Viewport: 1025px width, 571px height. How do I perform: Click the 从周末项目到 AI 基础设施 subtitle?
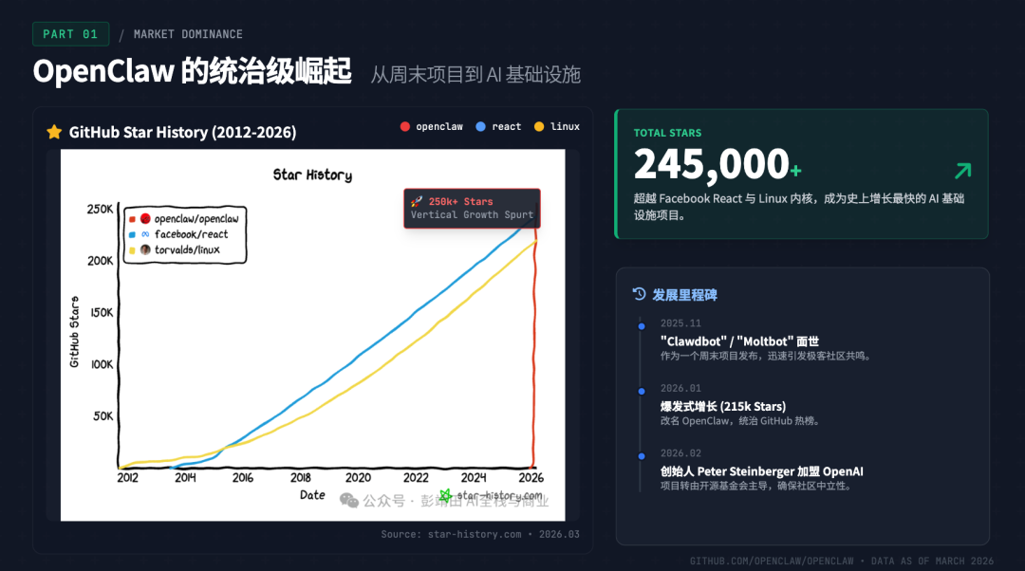(x=475, y=75)
